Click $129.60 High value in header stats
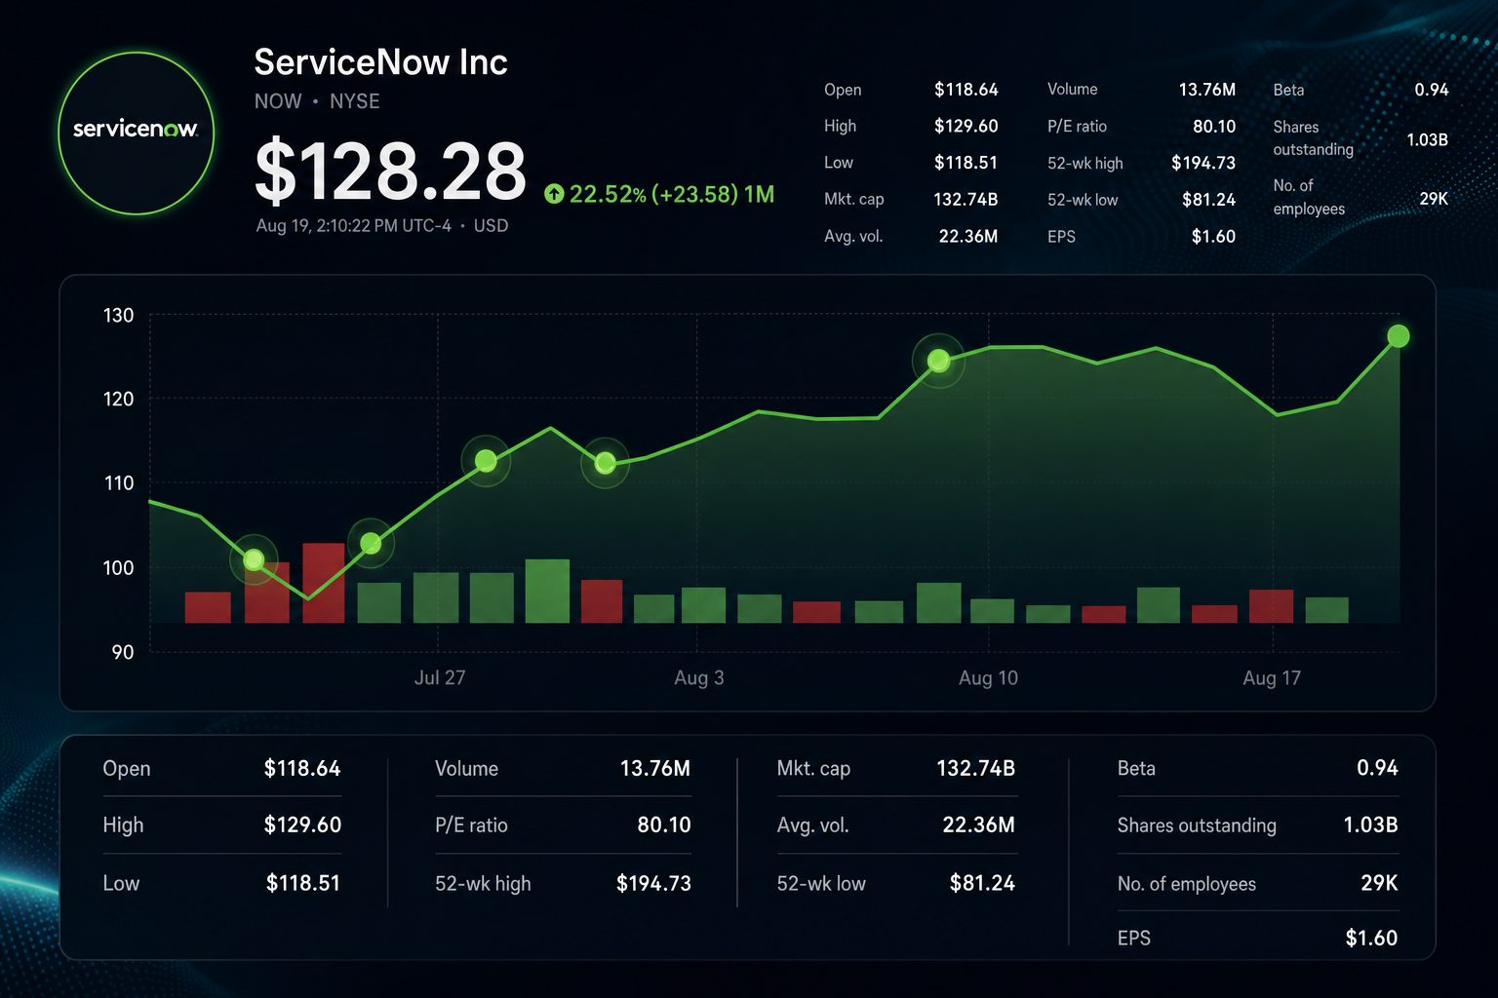The height and width of the screenshot is (998, 1498). (x=966, y=126)
